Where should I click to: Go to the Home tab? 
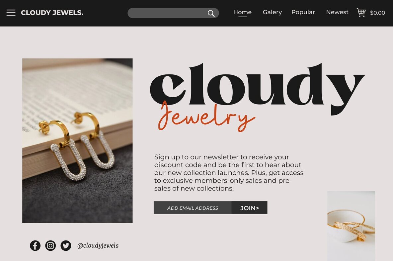pyautogui.click(x=242, y=12)
